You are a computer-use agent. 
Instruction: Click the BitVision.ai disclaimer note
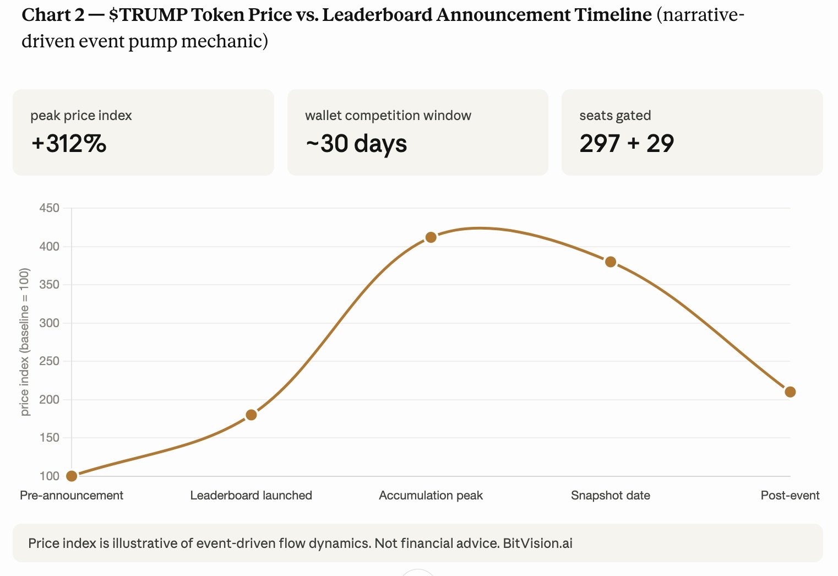click(300, 544)
